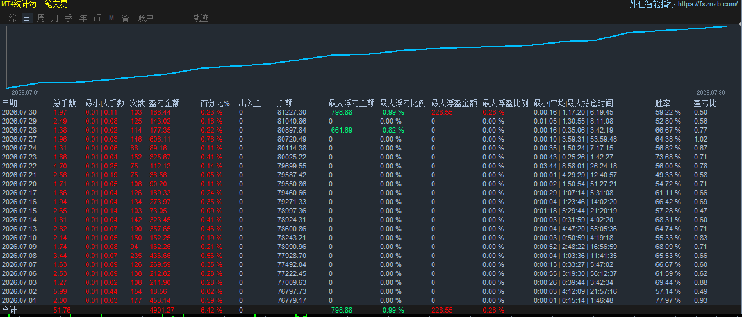Select the 2026.07.22 date row cell
This screenshot has height=317, width=742.
[x=19, y=166]
